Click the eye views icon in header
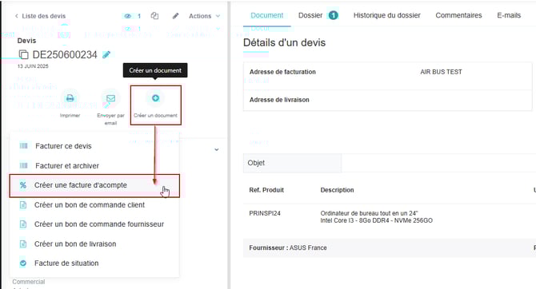This screenshot has width=536, height=289. click(127, 16)
